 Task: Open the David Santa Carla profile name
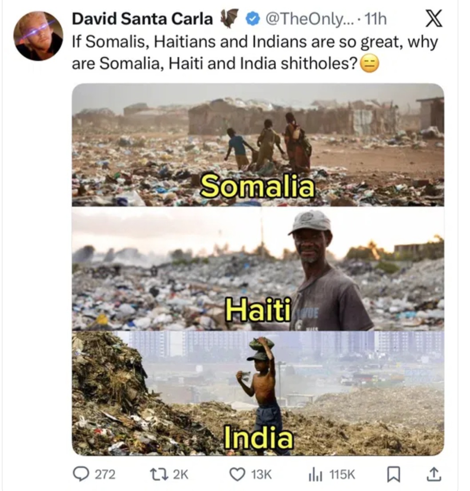[142, 20]
